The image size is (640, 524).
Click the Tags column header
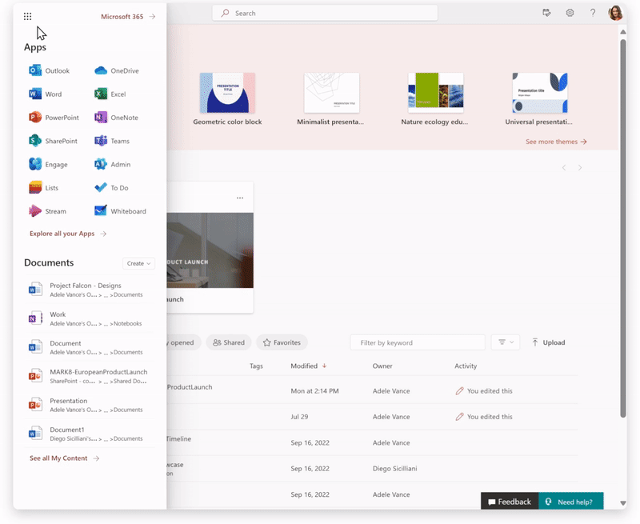click(256, 366)
